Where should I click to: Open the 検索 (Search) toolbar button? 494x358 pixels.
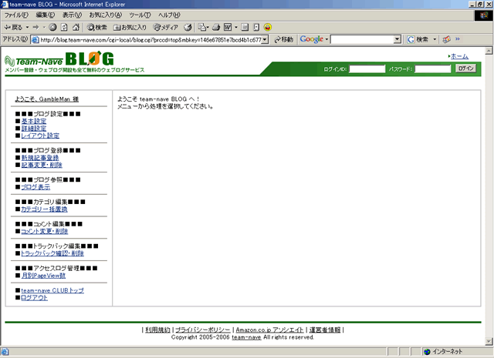96,27
